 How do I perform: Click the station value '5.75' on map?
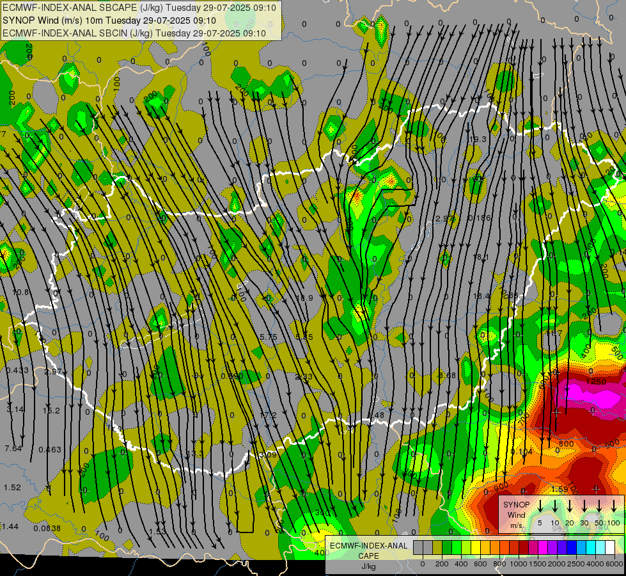pyautogui.click(x=269, y=337)
